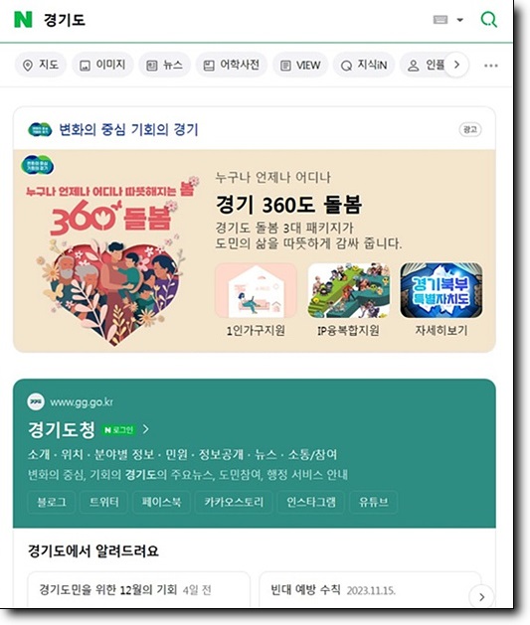This screenshot has width=530, height=625.
Task: Open the three-dot more options menu
Action: (x=491, y=66)
